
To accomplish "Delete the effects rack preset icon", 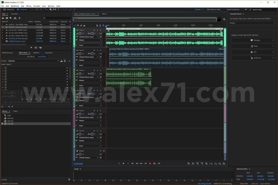I will [65, 61].
